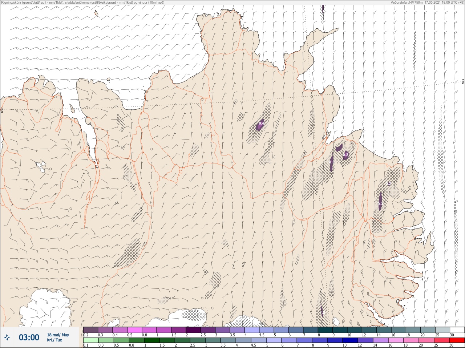Viewport: 465px width, 348px height.
Task: Pick the pale grey 25–30 swatch in upper legend
Action: tap(442, 330)
